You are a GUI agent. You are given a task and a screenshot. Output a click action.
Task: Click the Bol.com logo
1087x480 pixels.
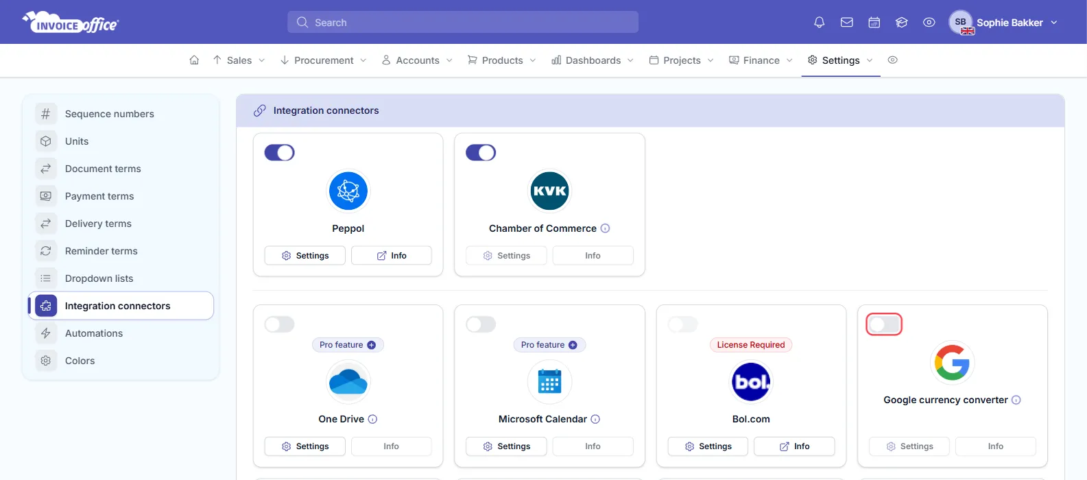coord(751,382)
